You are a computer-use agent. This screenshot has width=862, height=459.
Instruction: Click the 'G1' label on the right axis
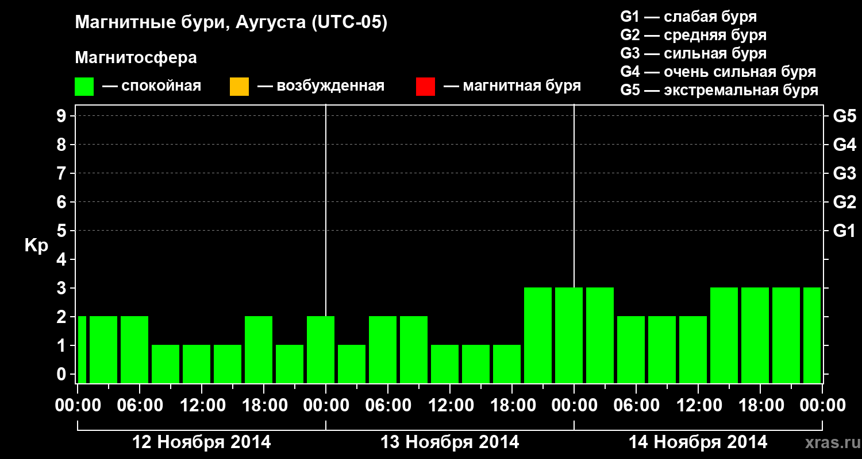[844, 231]
